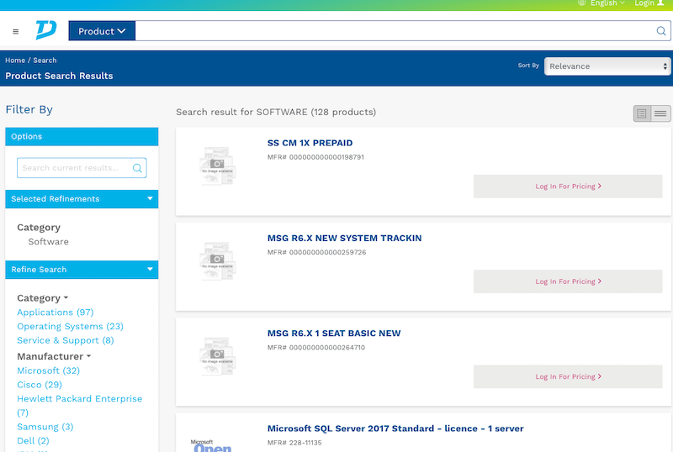Click Log In For Pricing for SS CM 1X PREPAID
The height and width of the screenshot is (452, 673).
[568, 187]
